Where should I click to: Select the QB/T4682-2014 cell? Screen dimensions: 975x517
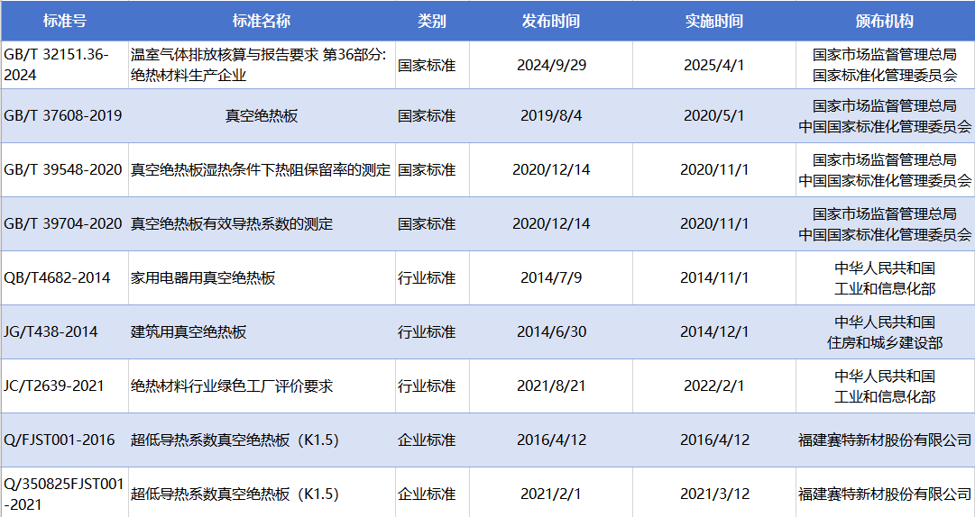pos(57,278)
